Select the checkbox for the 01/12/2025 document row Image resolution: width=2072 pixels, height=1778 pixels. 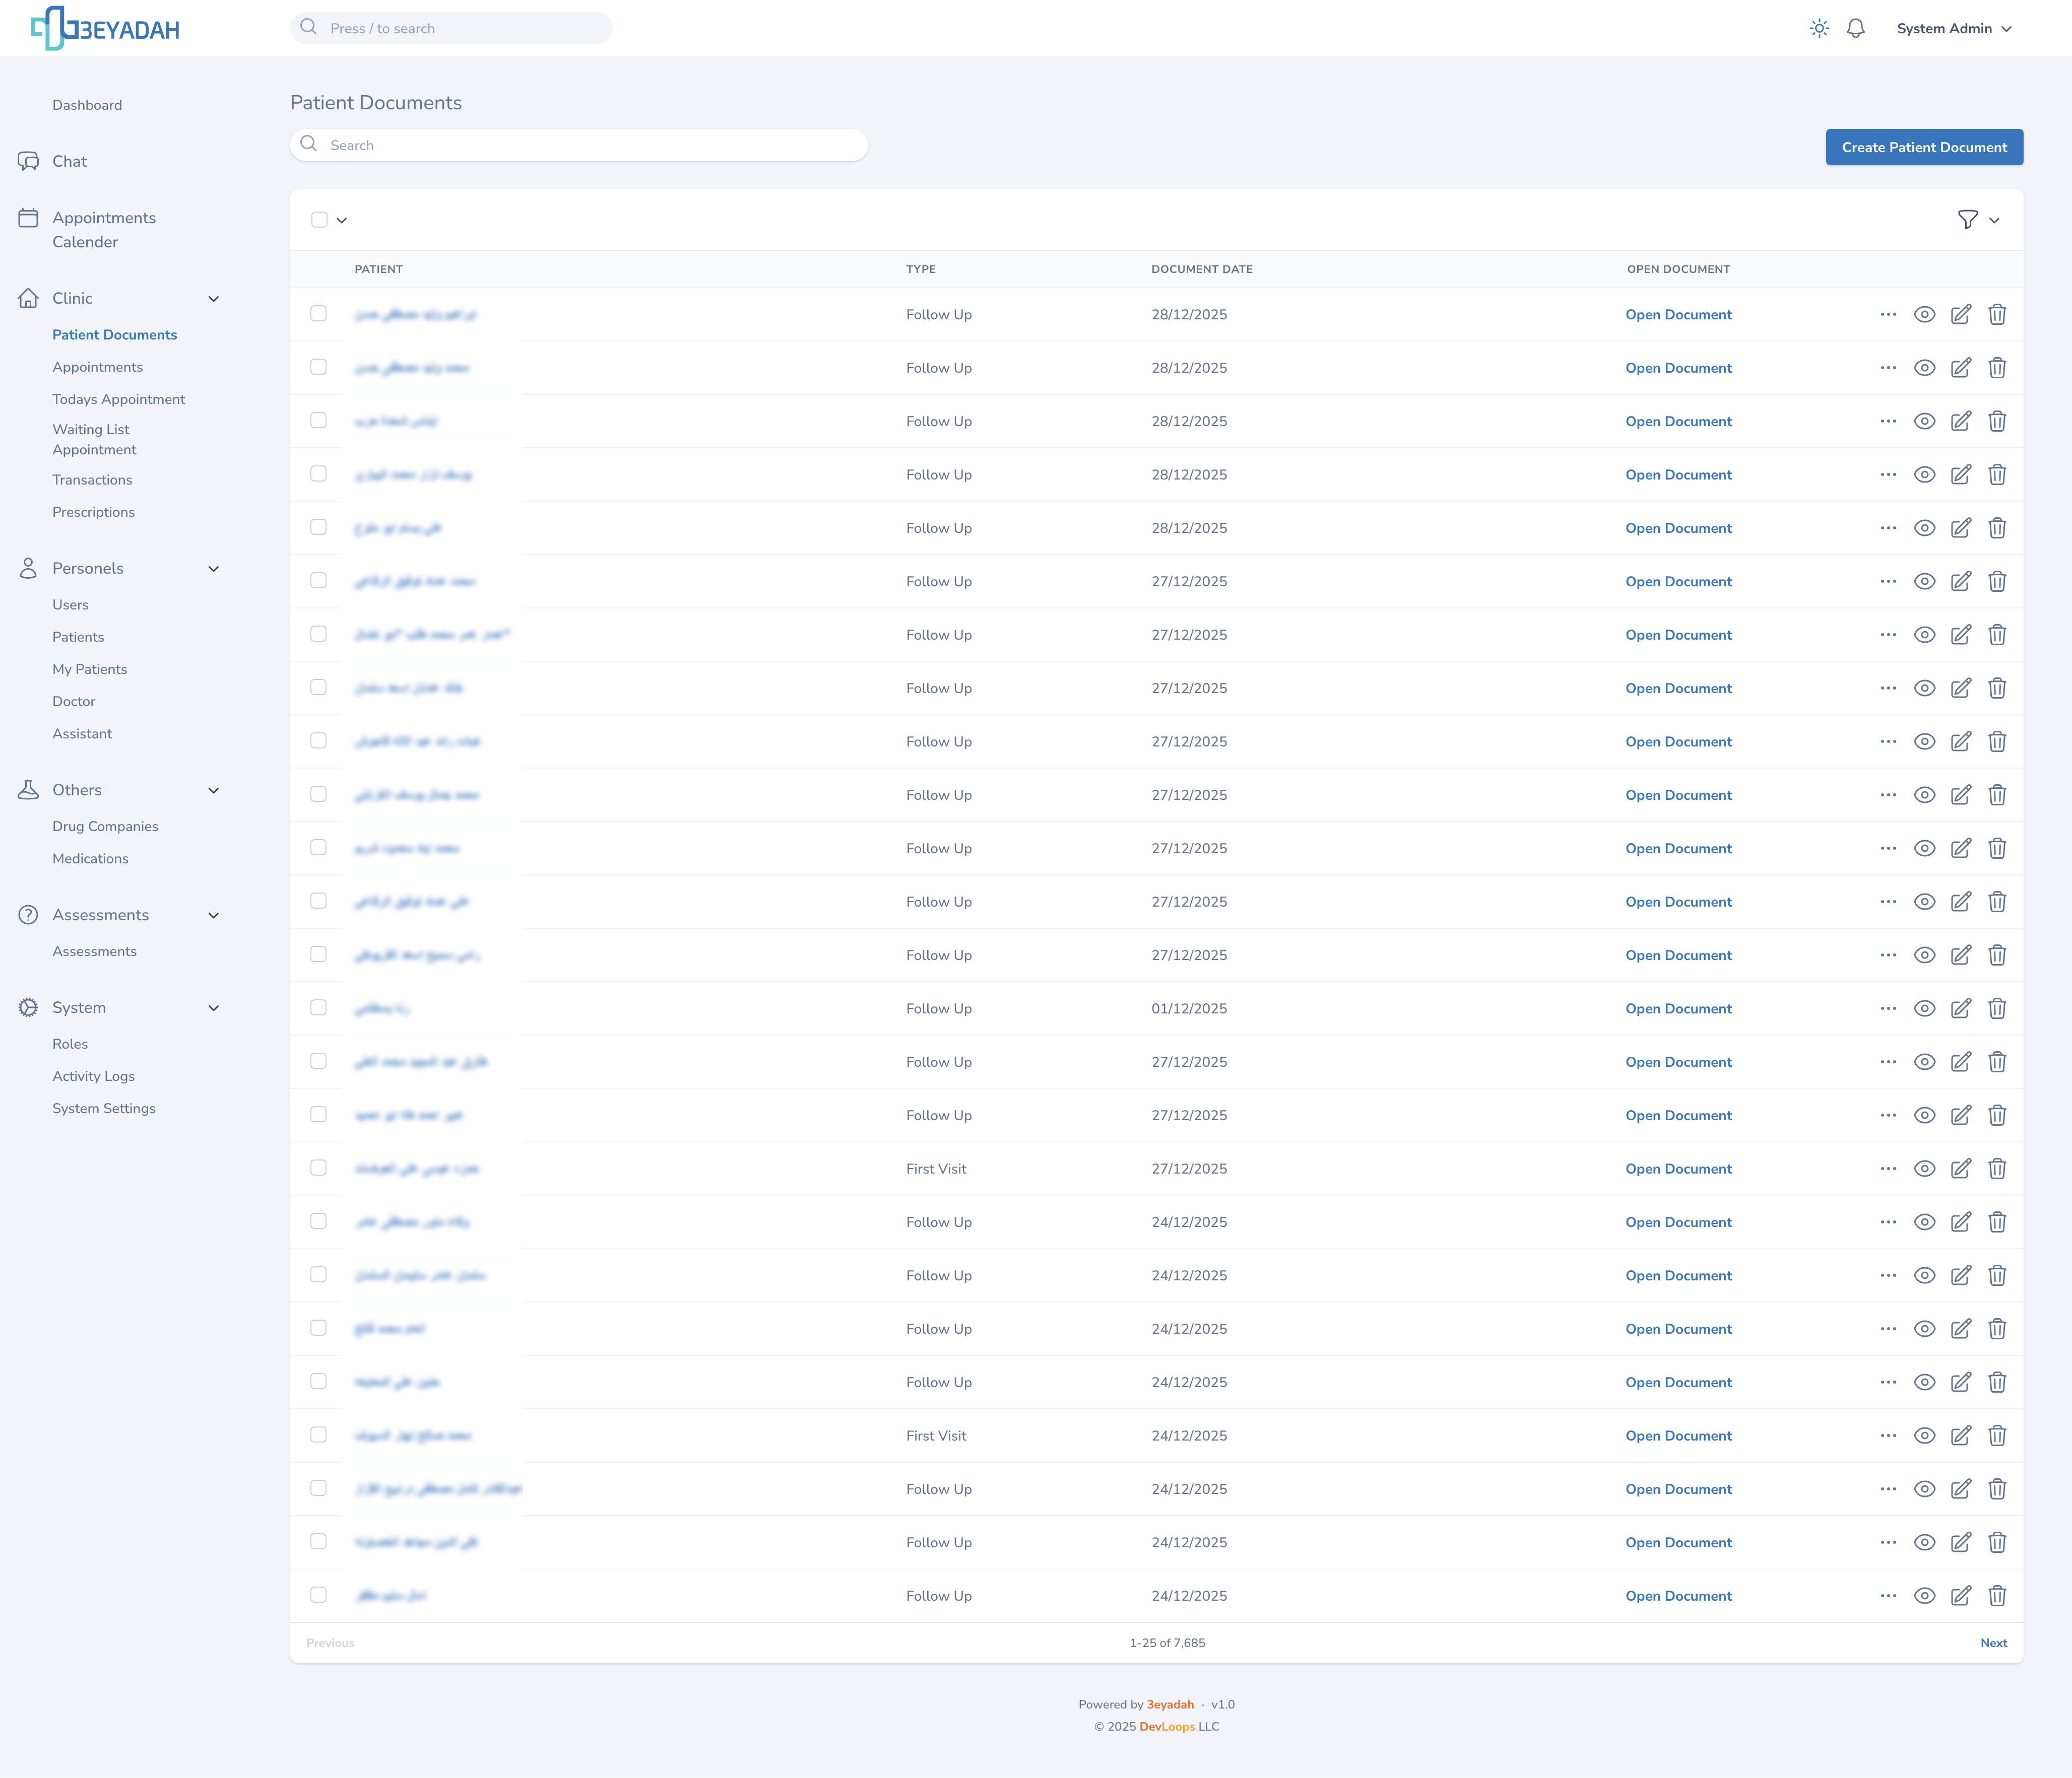point(318,1007)
